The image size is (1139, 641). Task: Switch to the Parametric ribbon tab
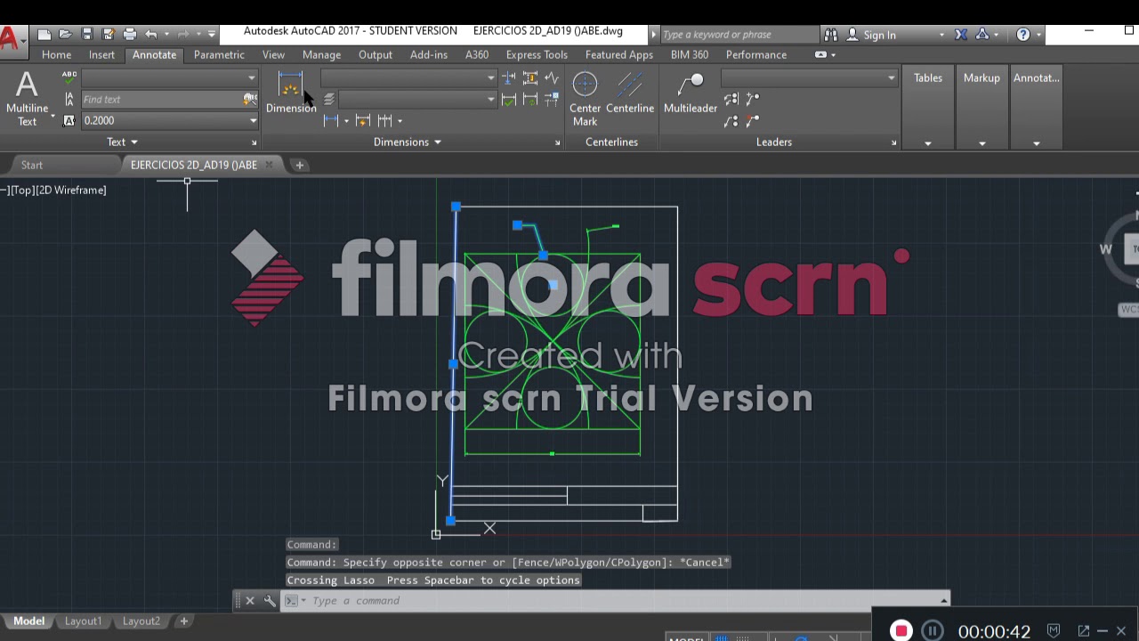point(219,54)
